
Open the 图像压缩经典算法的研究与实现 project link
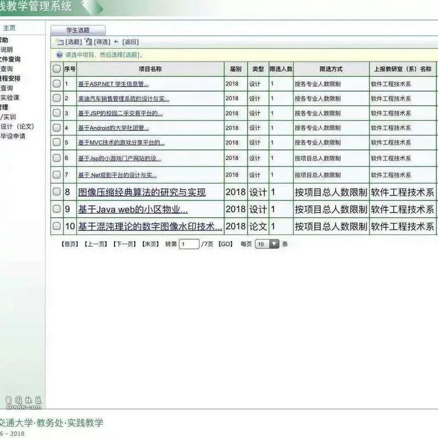point(142,192)
